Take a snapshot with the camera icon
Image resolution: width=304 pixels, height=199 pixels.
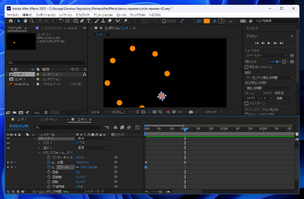click(x=191, y=112)
